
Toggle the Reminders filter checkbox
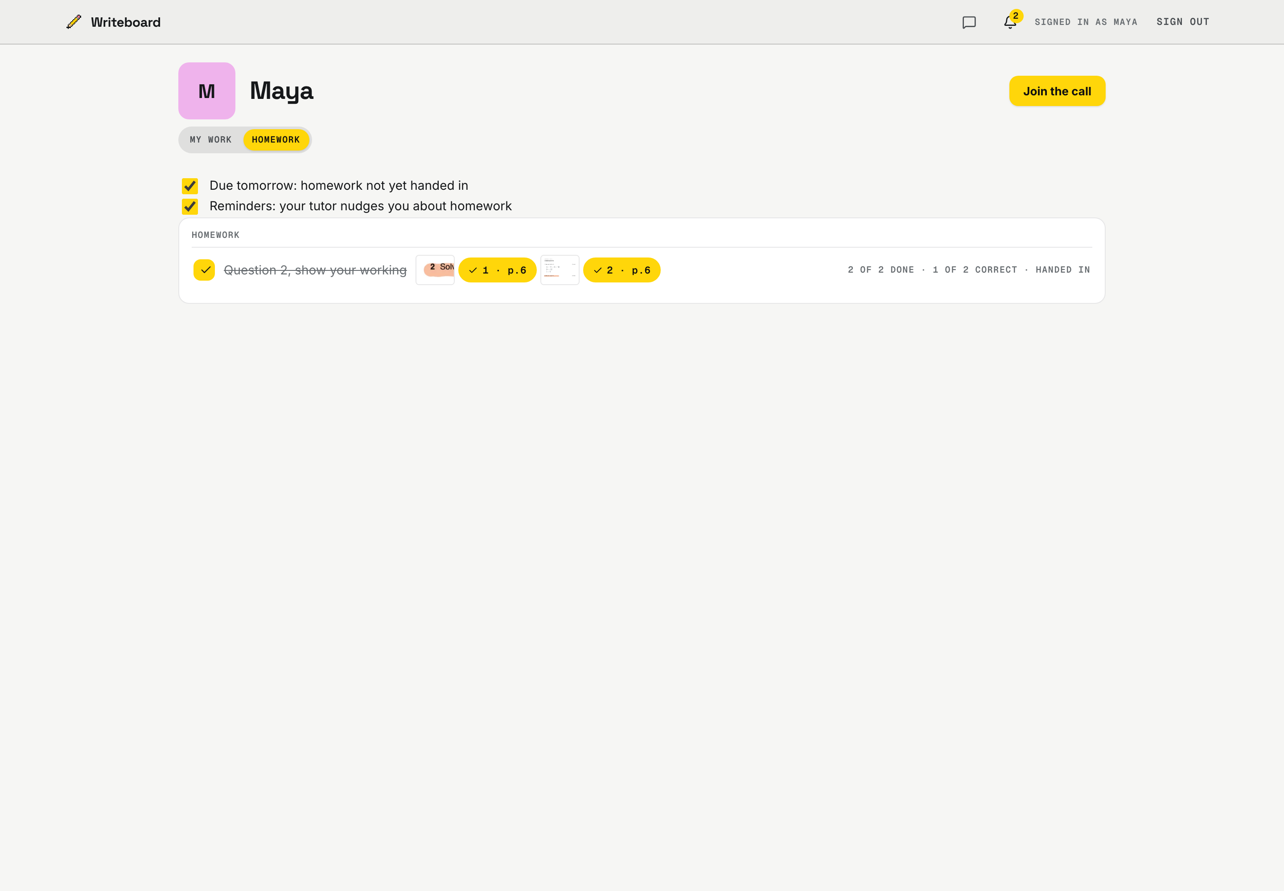pos(190,207)
